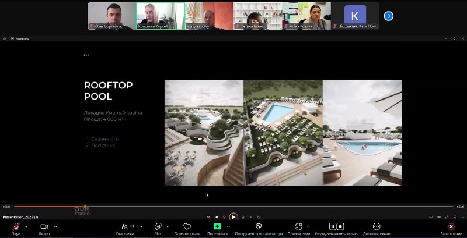Click the muted mic icon on Аліна Ковтун's tile
This screenshot has width=467, height=238.
287,26
